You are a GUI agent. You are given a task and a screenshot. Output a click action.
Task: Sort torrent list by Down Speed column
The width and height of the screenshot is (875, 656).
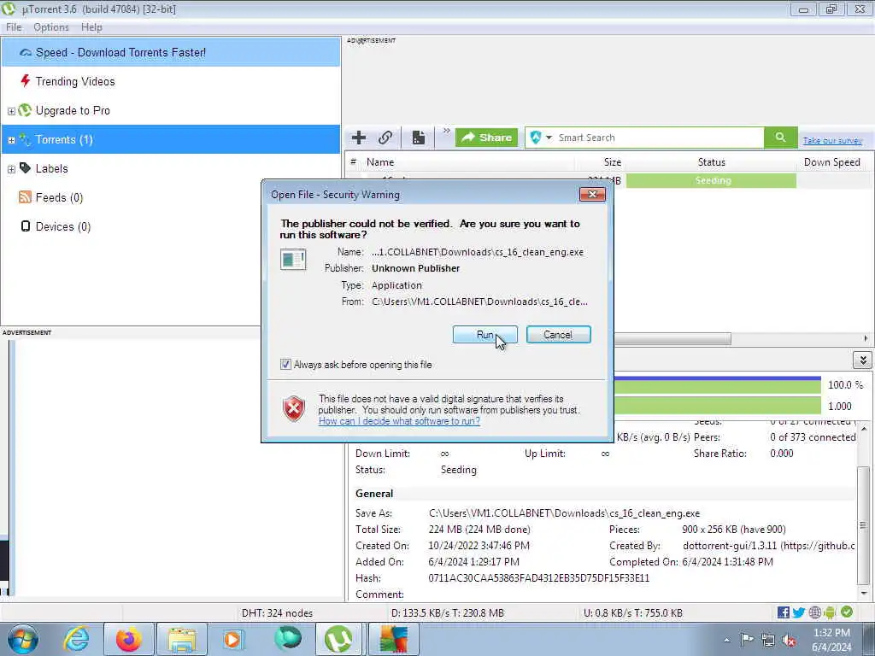point(831,162)
